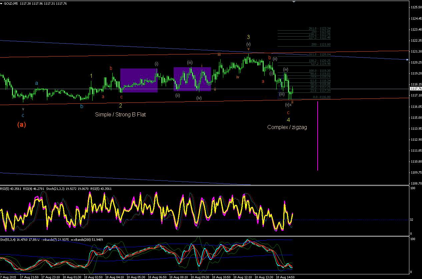Click the 261.8 - 1123.34 Fibonacci level
422x279 pixels.
coord(319,29)
